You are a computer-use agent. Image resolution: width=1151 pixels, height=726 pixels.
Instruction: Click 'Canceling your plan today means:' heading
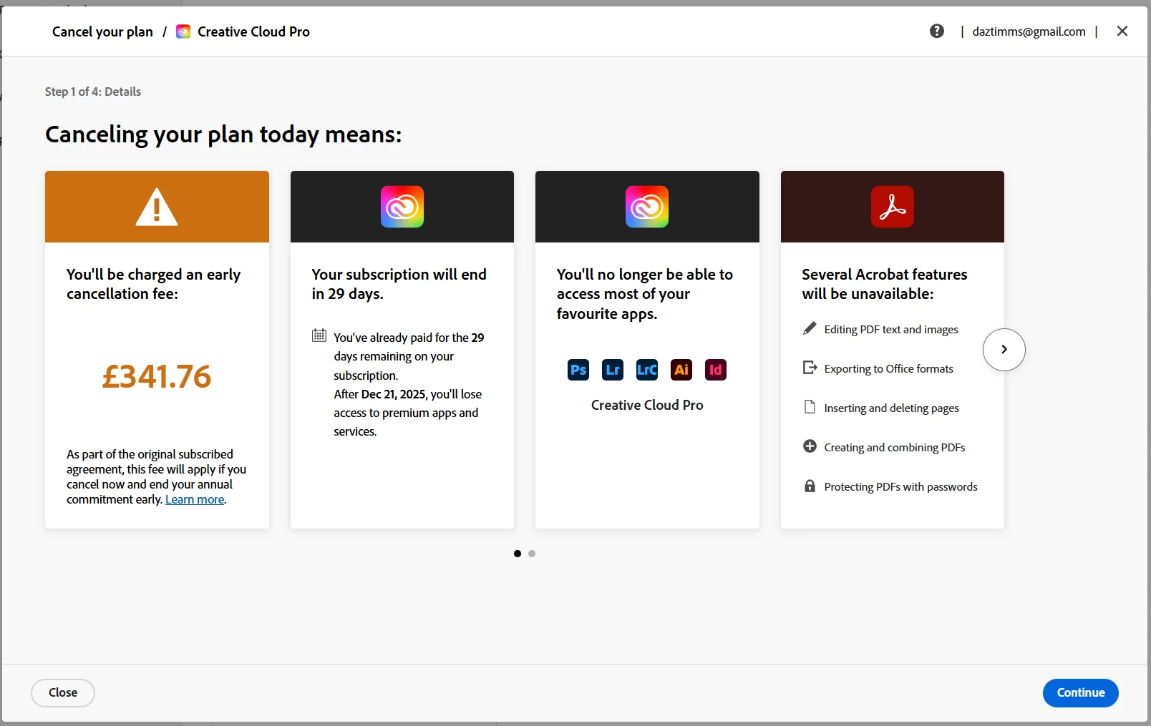tap(223, 134)
